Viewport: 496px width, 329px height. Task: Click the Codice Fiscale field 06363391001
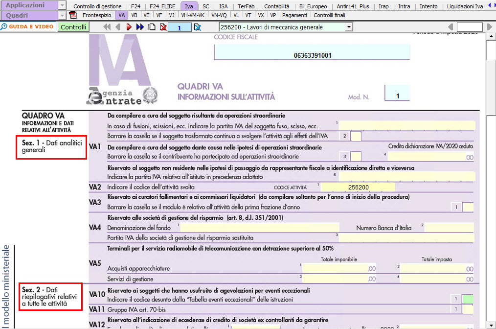click(312, 52)
